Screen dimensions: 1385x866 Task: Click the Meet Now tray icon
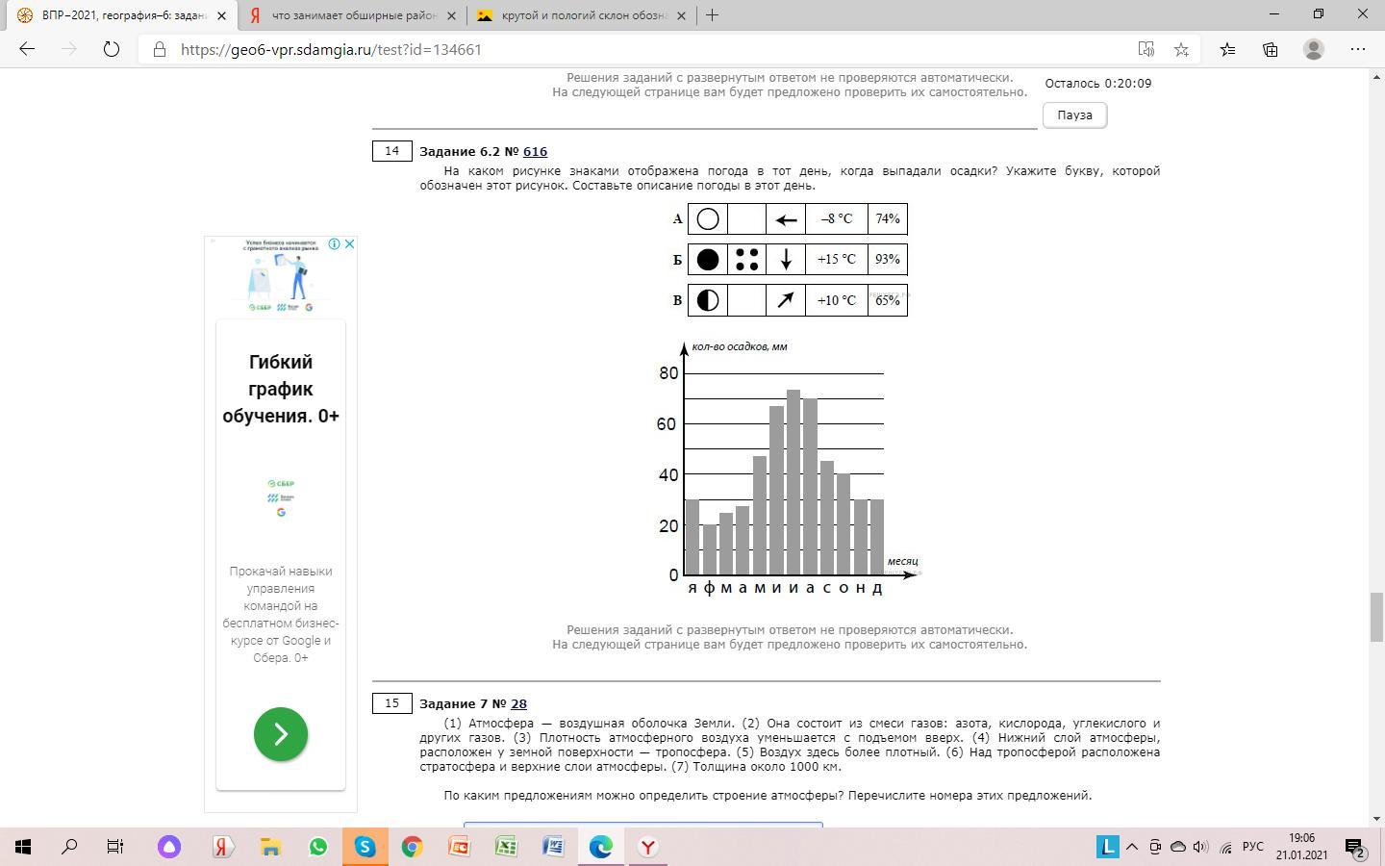point(1155,847)
